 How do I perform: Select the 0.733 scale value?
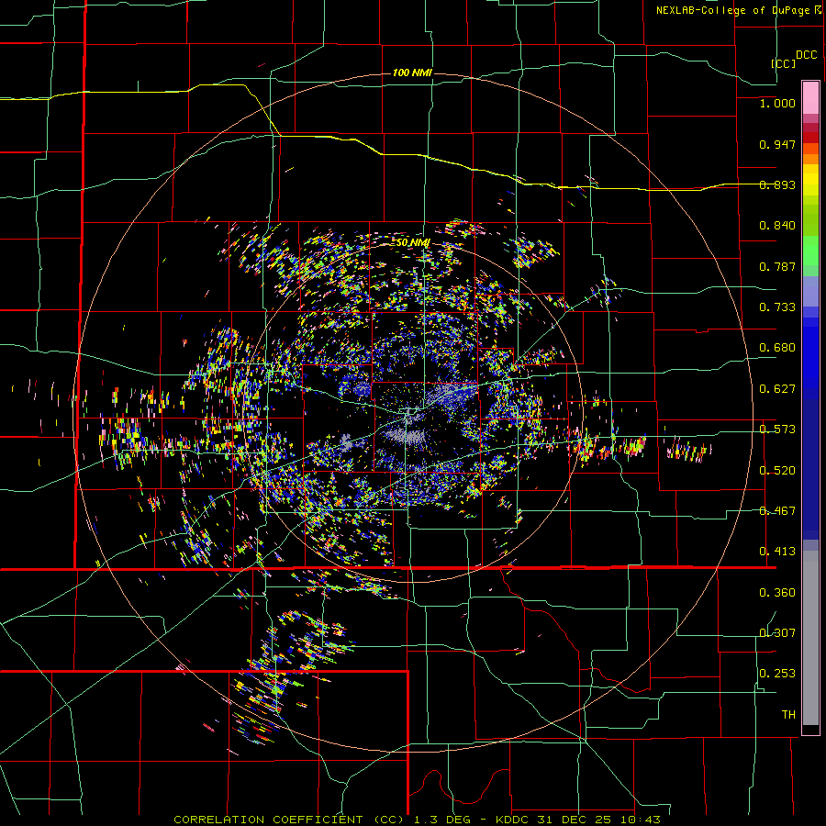click(x=777, y=307)
